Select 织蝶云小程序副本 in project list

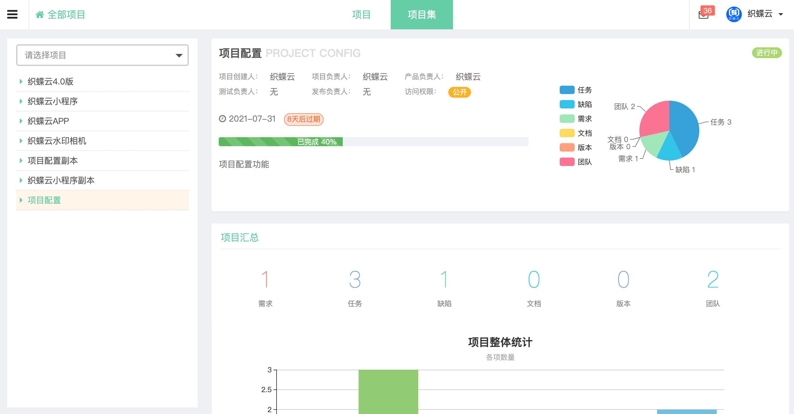[61, 180]
